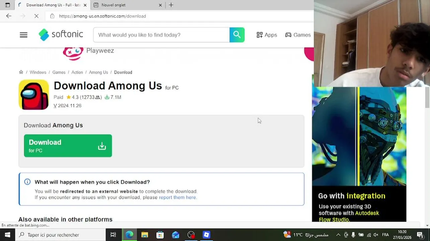The width and height of the screenshot is (430, 241).
Task: Go to Among Us breadcrumb link
Action: tap(98, 72)
